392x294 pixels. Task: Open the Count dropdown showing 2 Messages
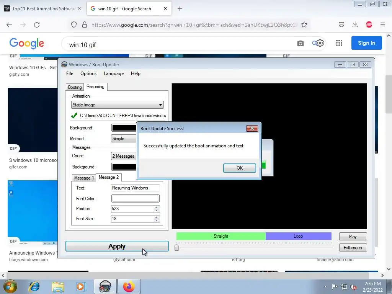coord(124,156)
